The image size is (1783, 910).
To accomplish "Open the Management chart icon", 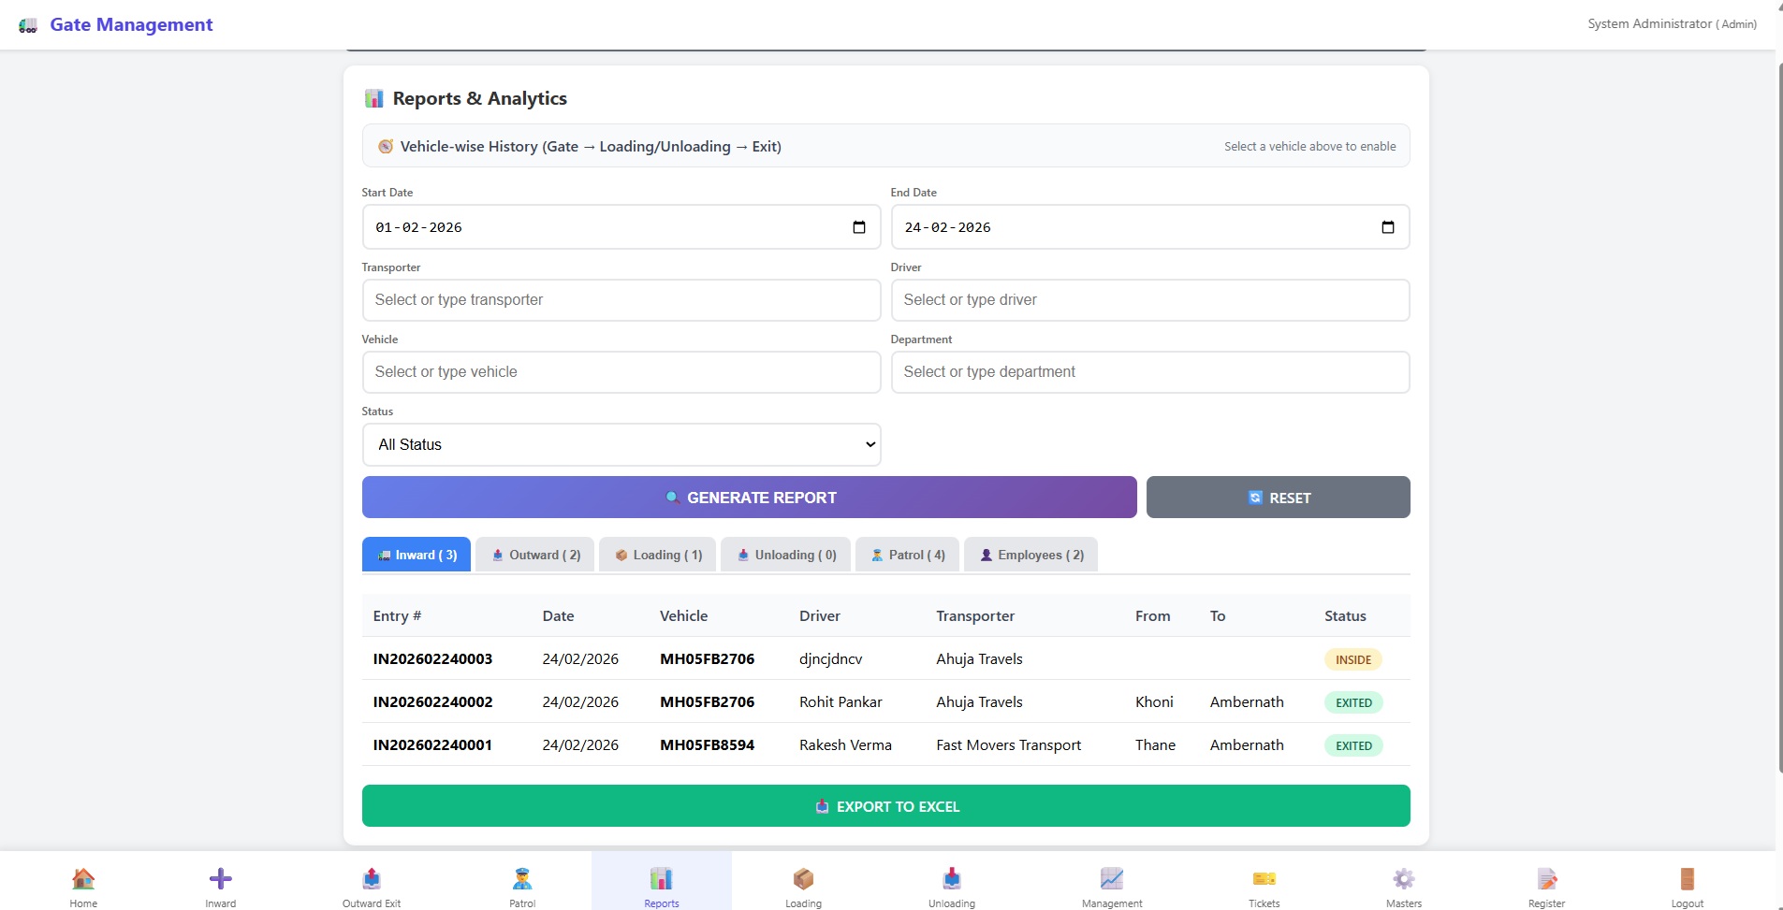I will [x=1112, y=879].
